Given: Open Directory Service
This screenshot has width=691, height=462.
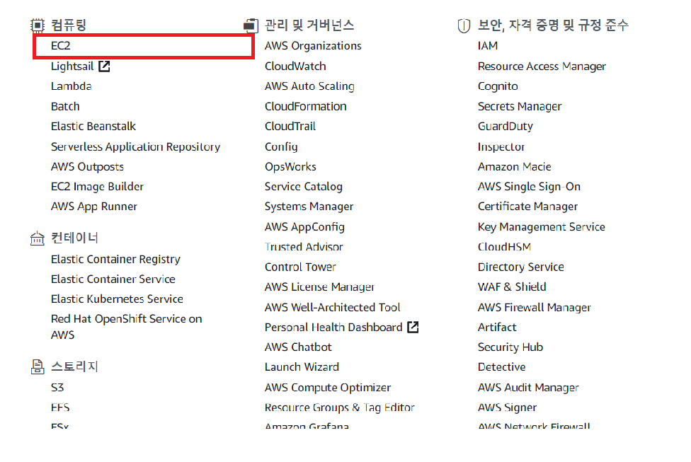Looking at the screenshot, I should coord(521,267).
